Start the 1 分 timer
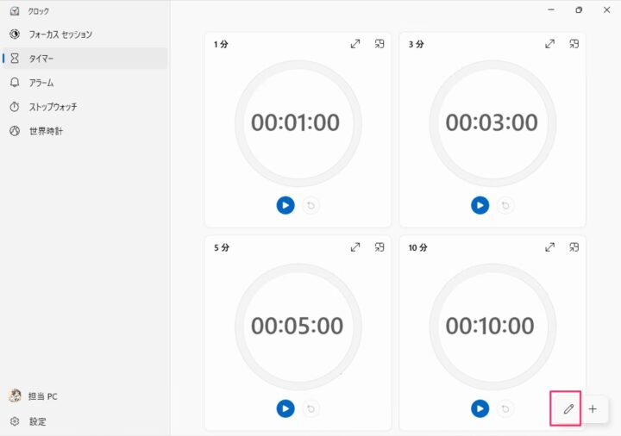621x436 pixels. tap(285, 205)
